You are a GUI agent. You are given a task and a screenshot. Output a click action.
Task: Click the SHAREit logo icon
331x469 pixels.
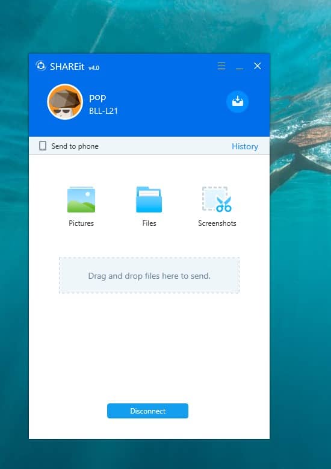[x=41, y=66]
